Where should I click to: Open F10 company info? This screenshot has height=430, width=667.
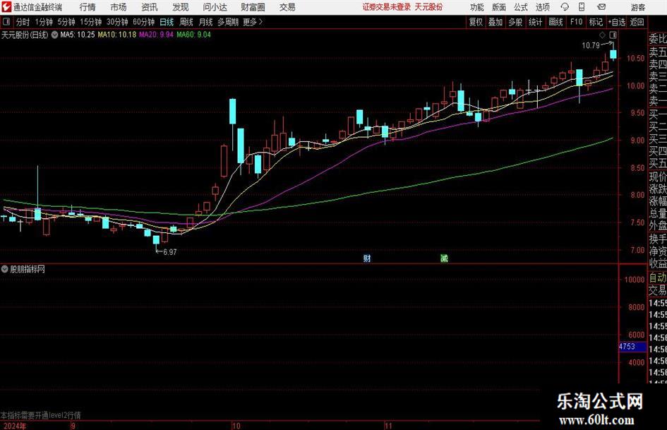(576, 22)
